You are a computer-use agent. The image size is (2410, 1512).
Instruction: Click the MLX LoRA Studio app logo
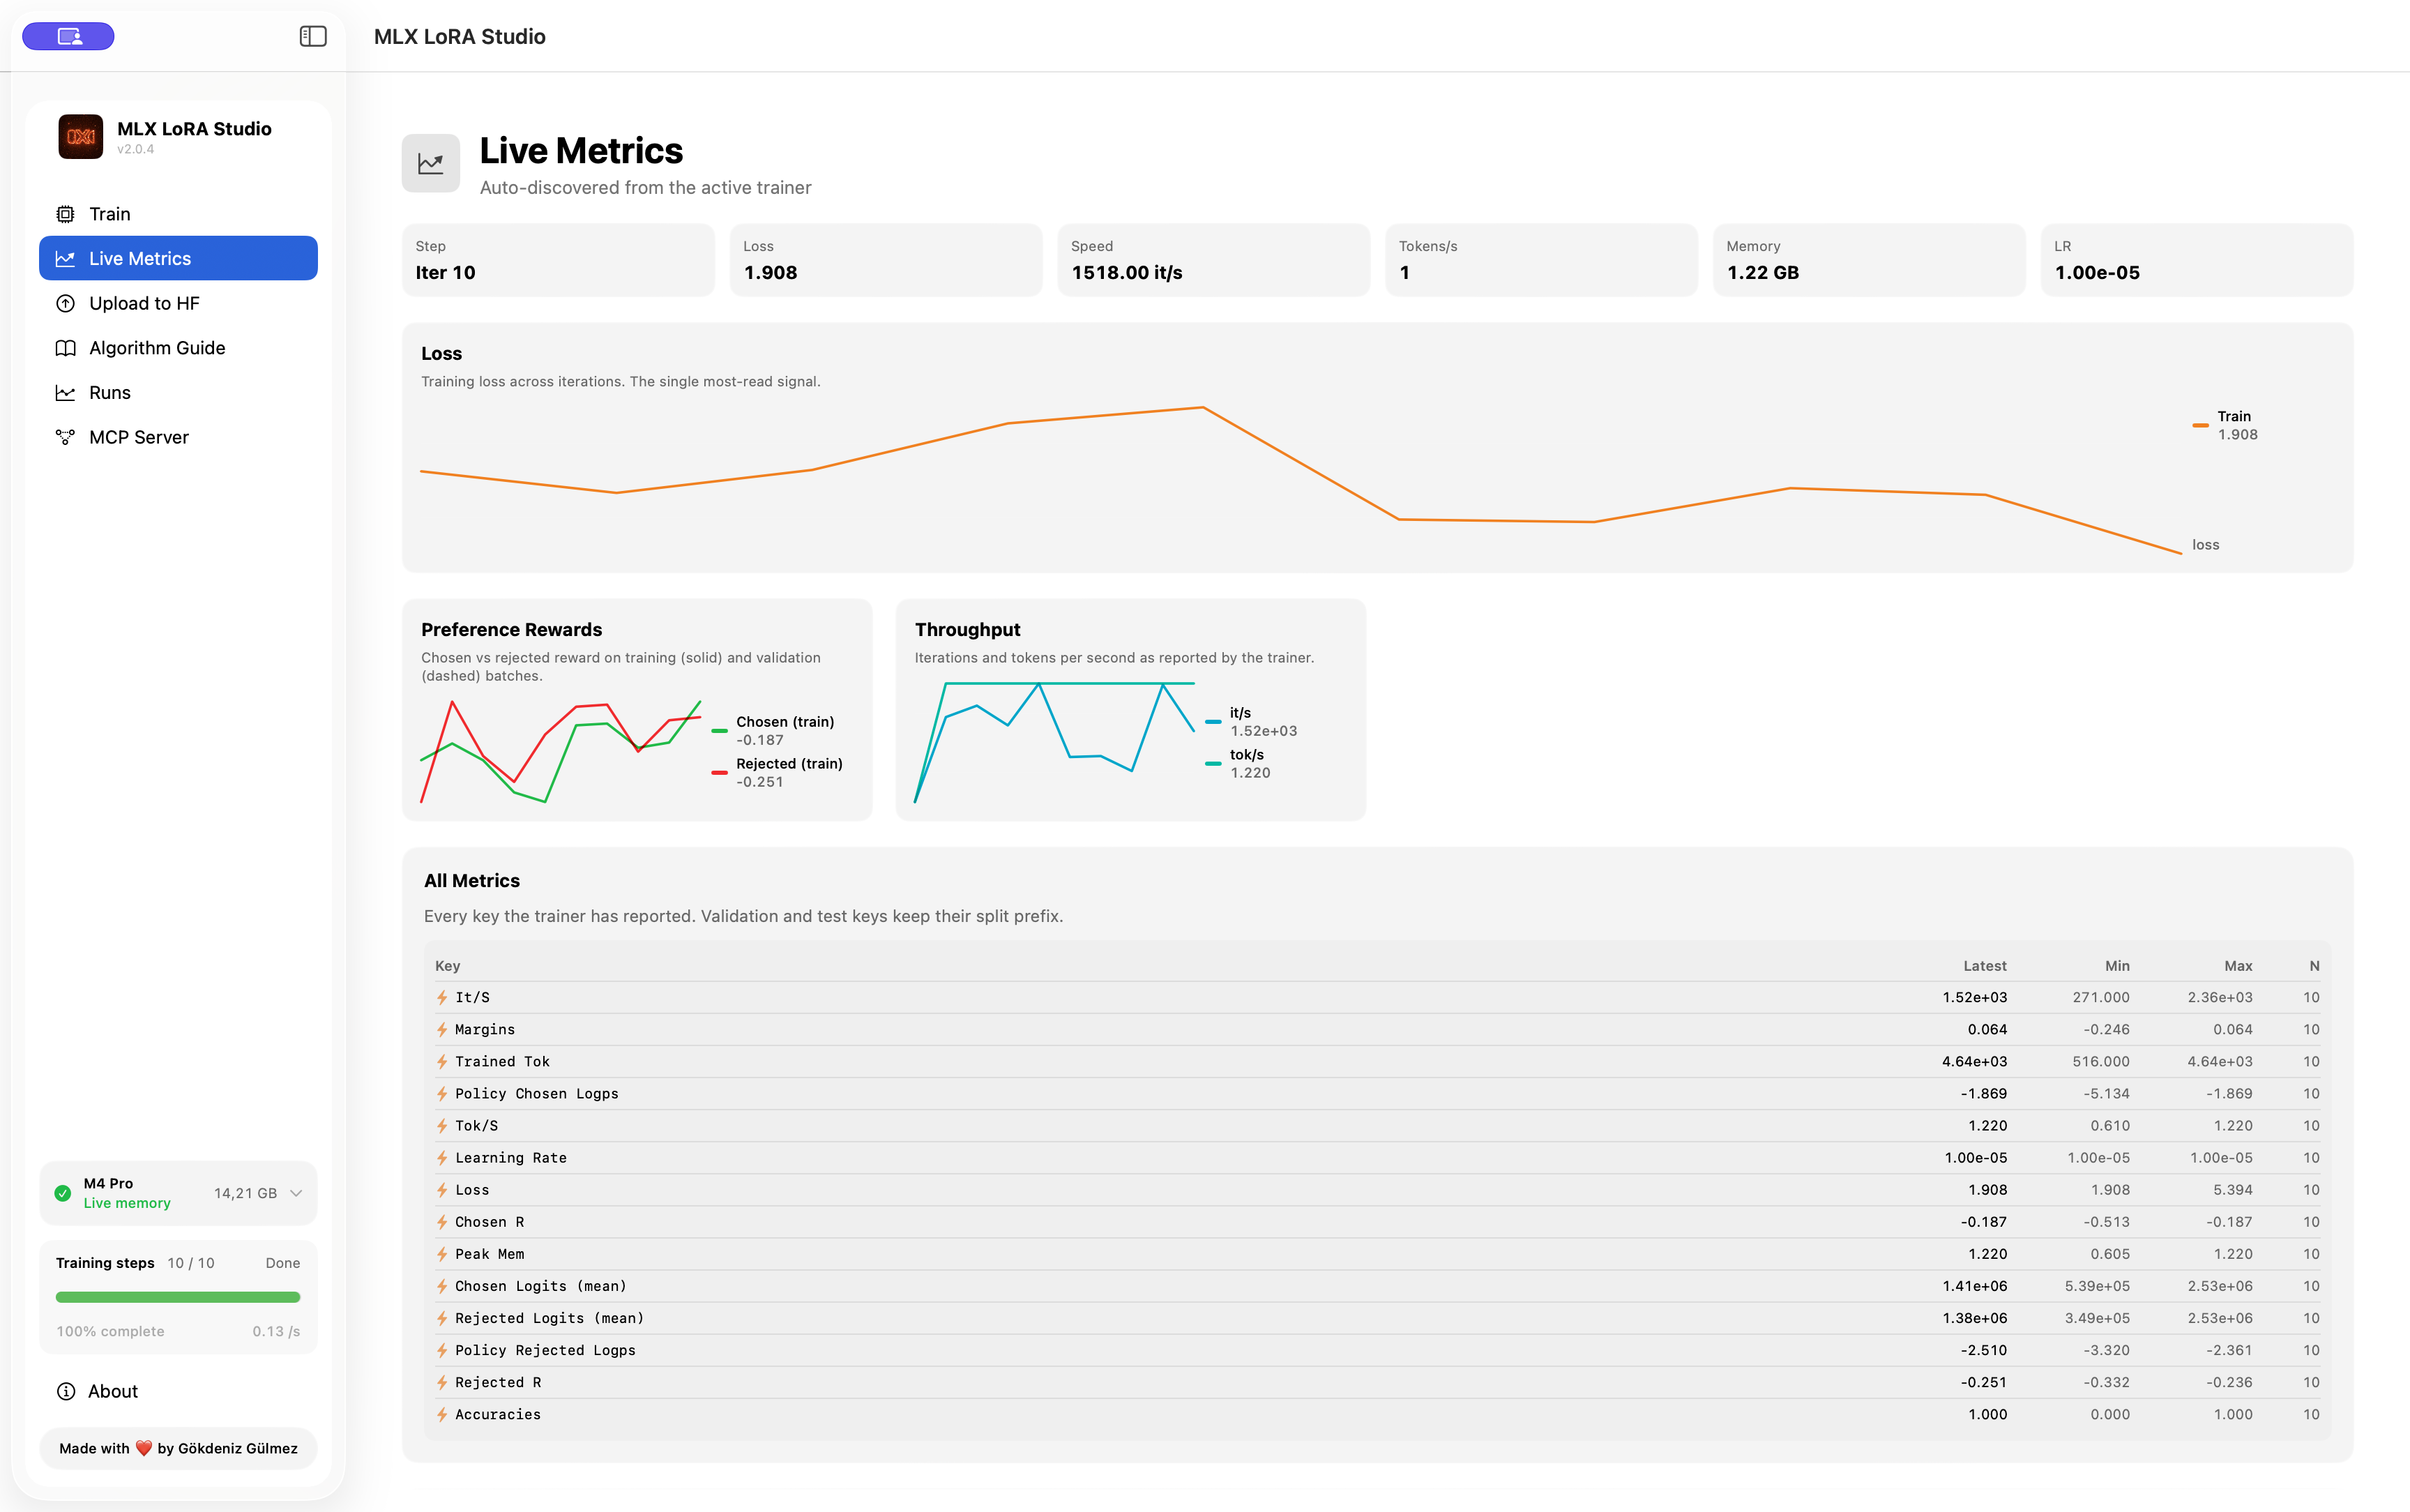pyautogui.click(x=81, y=137)
